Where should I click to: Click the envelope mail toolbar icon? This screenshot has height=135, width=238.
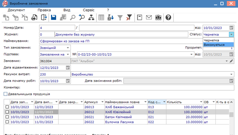[149, 18]
